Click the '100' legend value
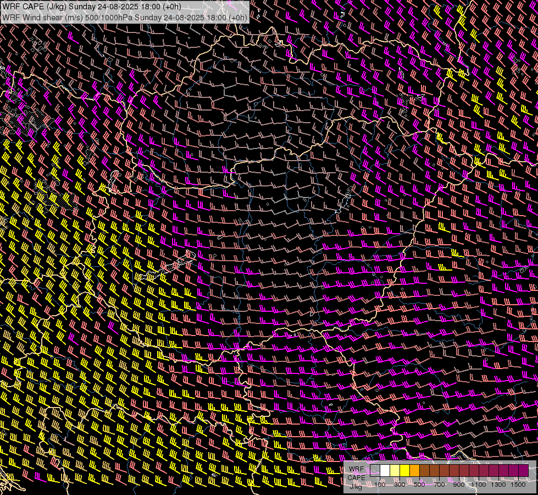The image size is (538, 495). [380, 485]
